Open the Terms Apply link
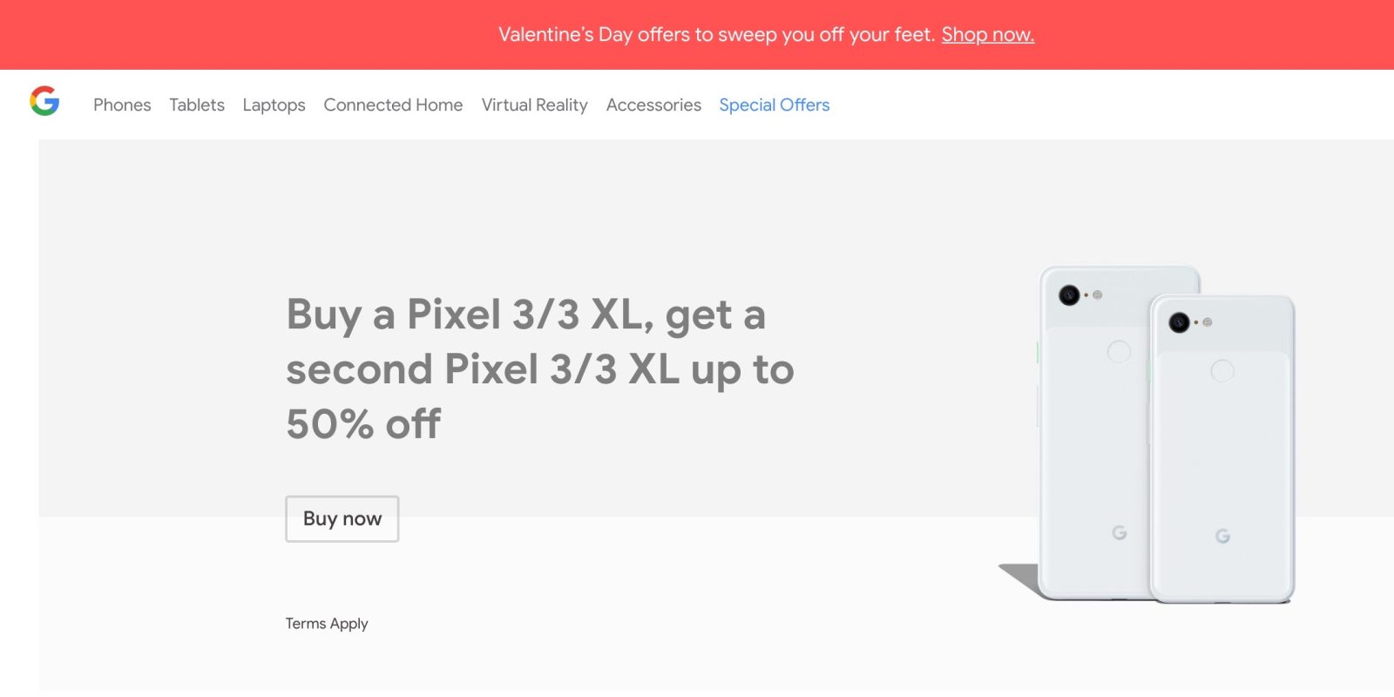1394x697 pixels. 327,624
